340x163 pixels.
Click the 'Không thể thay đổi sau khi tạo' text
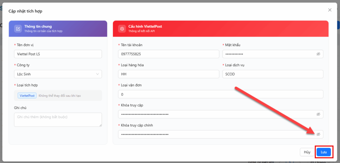coord(60,95)
